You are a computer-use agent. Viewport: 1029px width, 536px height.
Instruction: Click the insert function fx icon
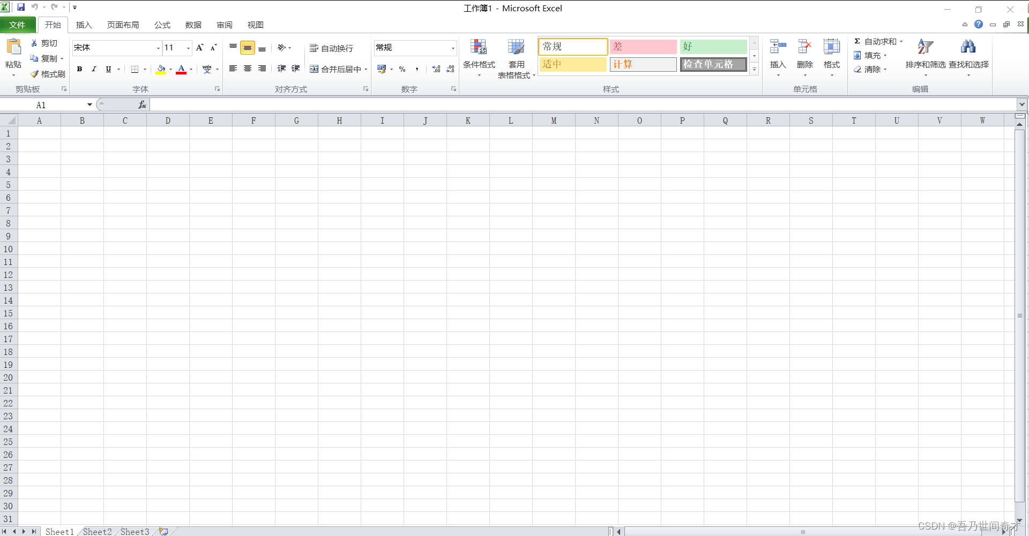point(142,105)
